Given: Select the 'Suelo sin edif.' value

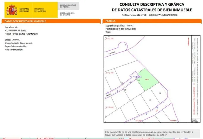Looking at the screenshot, I should point(26,43).
